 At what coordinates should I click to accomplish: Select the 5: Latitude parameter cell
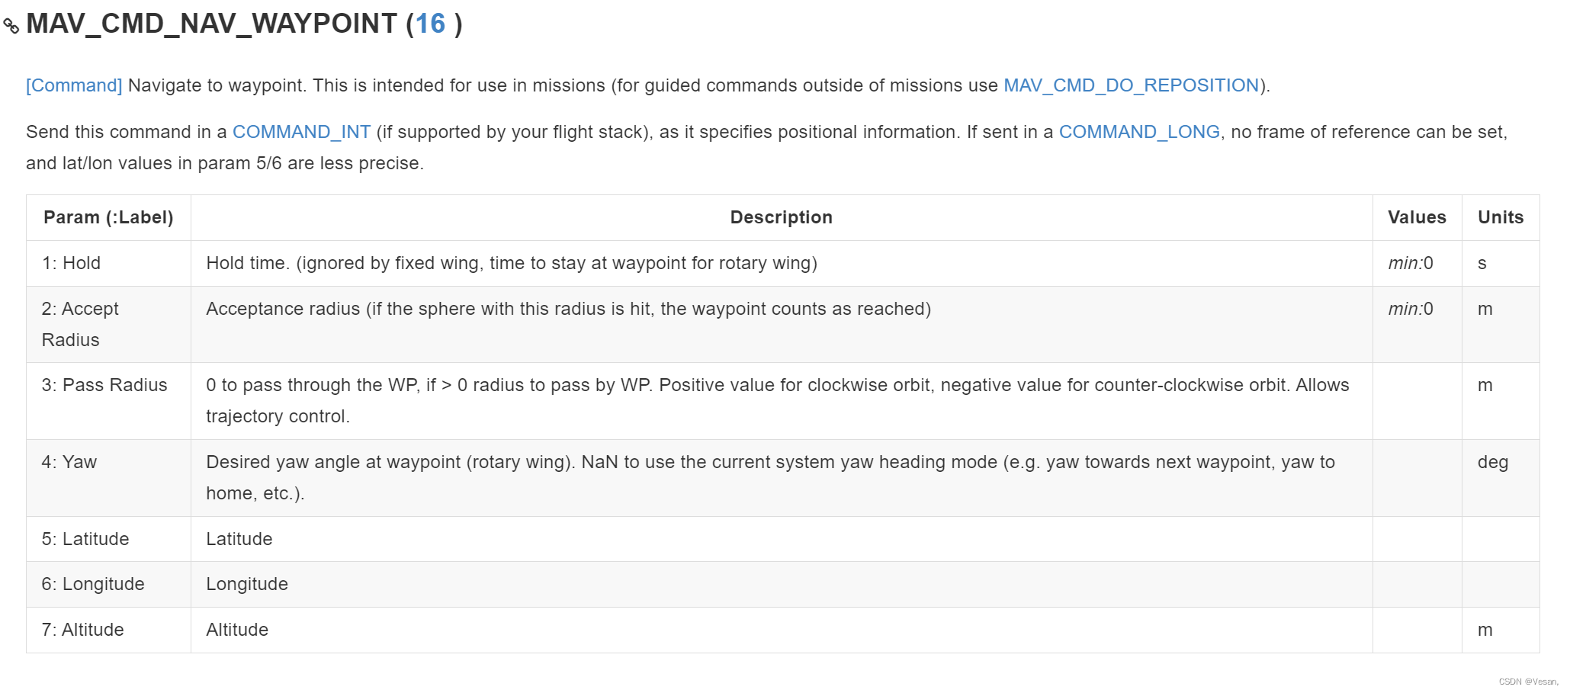click(108, 539)
